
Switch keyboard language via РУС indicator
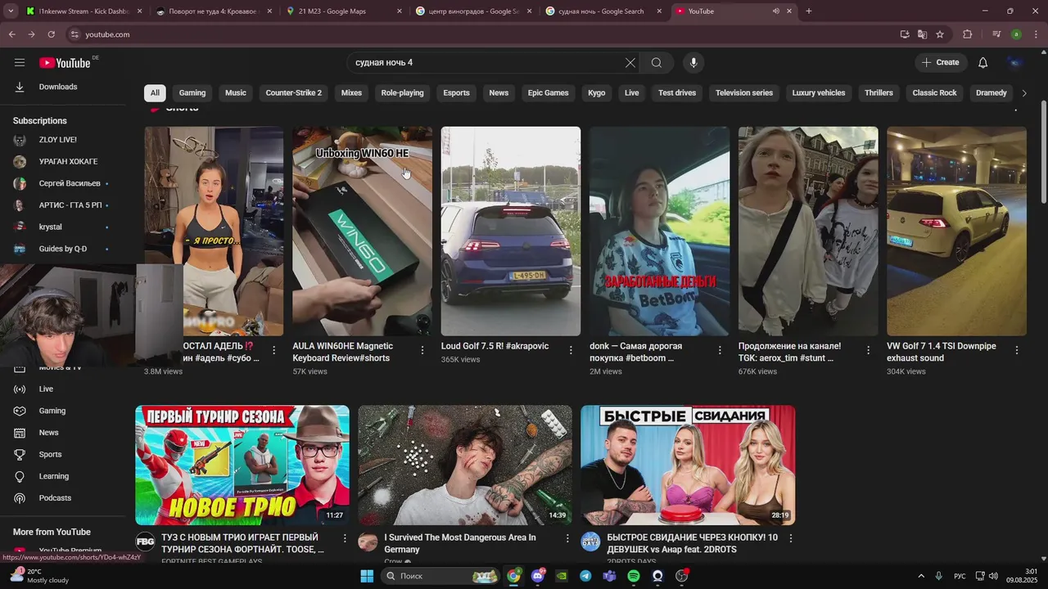click(960, 577)
